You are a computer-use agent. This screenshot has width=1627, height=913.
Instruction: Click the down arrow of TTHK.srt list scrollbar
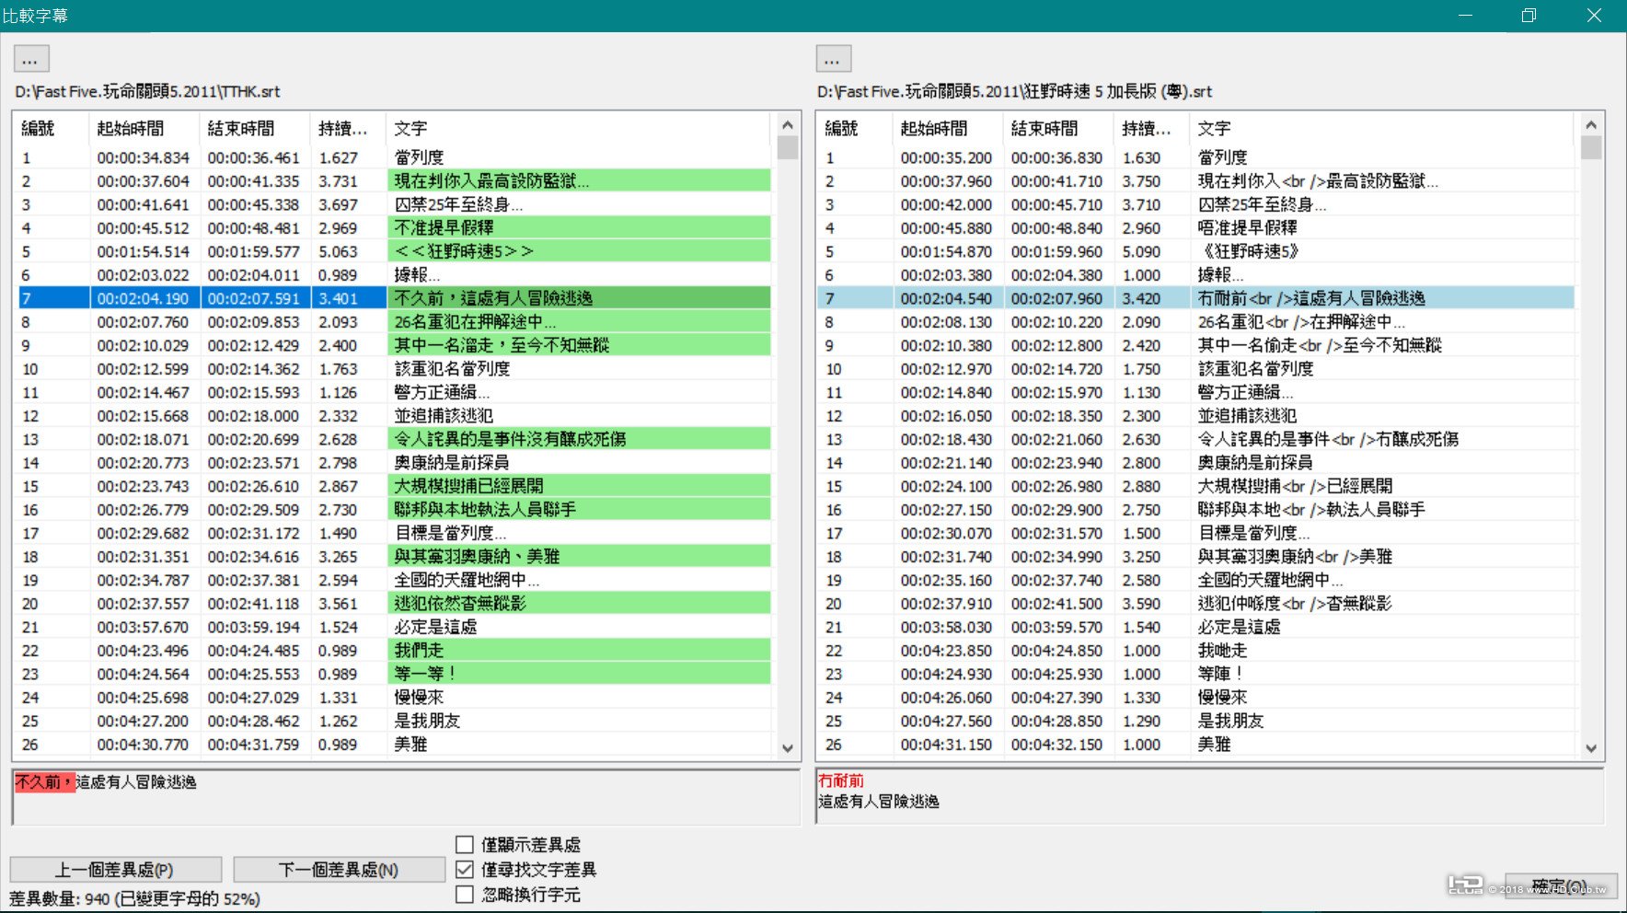787,748
